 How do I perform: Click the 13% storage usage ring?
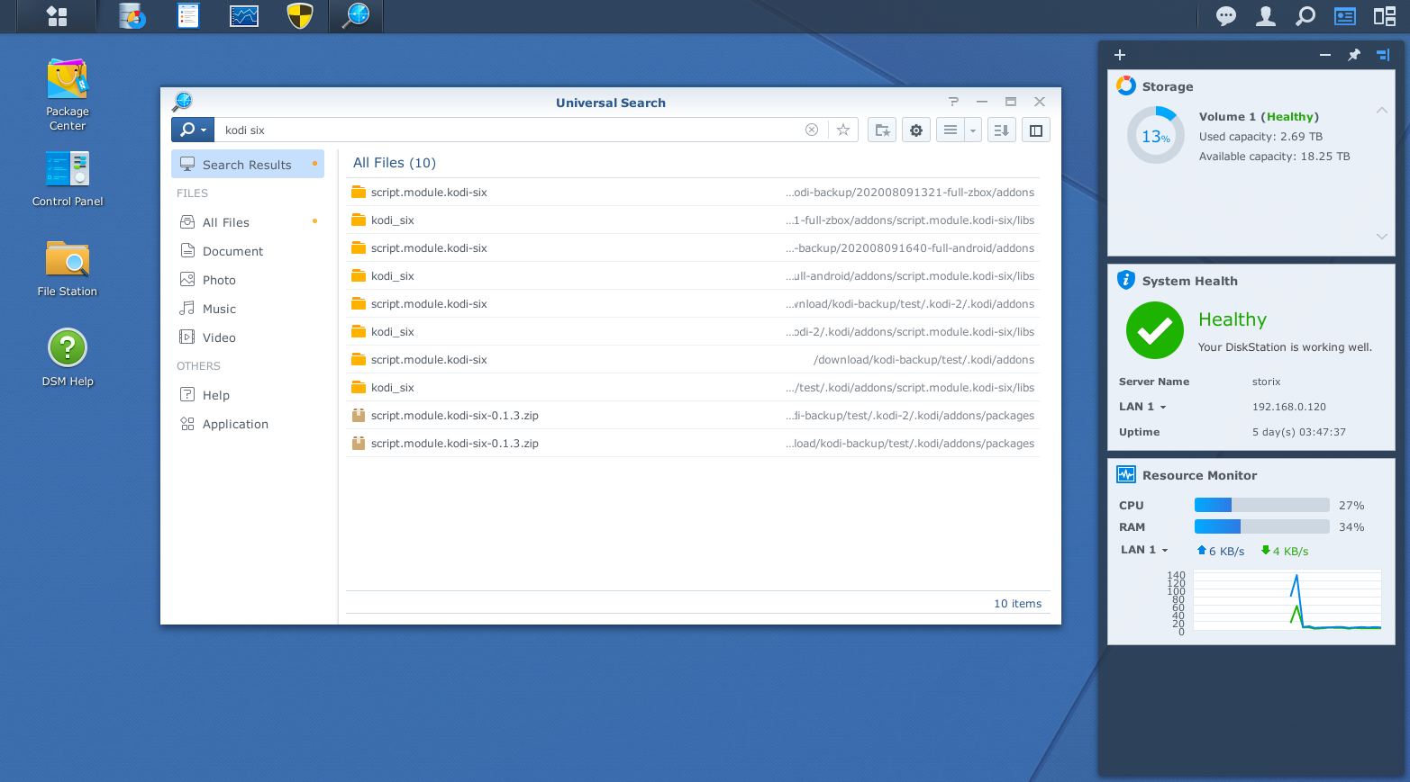[1156, 136]
